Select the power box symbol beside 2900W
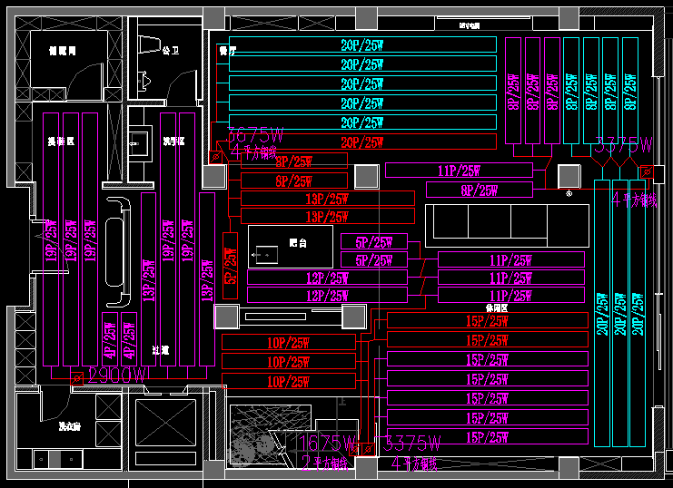 pyautogui.click(x=77, y=376)
